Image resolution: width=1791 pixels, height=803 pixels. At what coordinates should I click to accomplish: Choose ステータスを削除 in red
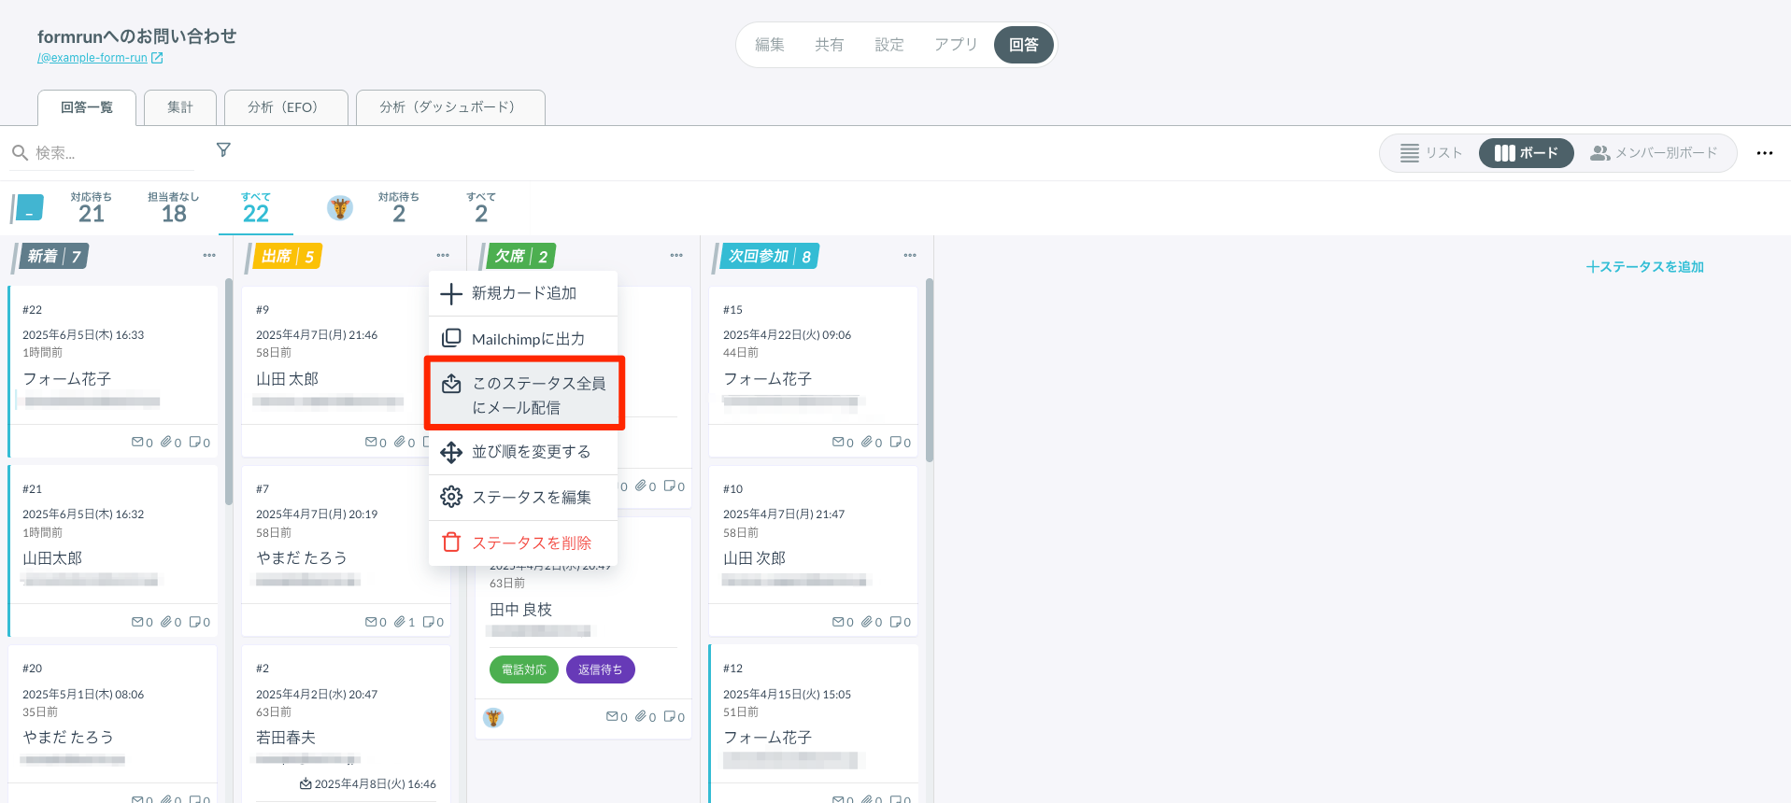523,542
